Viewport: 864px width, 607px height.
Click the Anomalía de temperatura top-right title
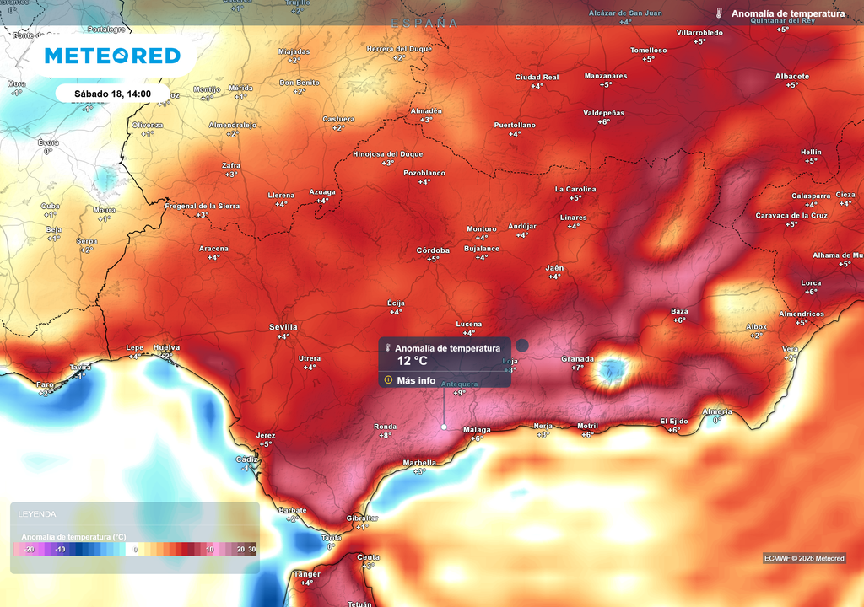788,13
